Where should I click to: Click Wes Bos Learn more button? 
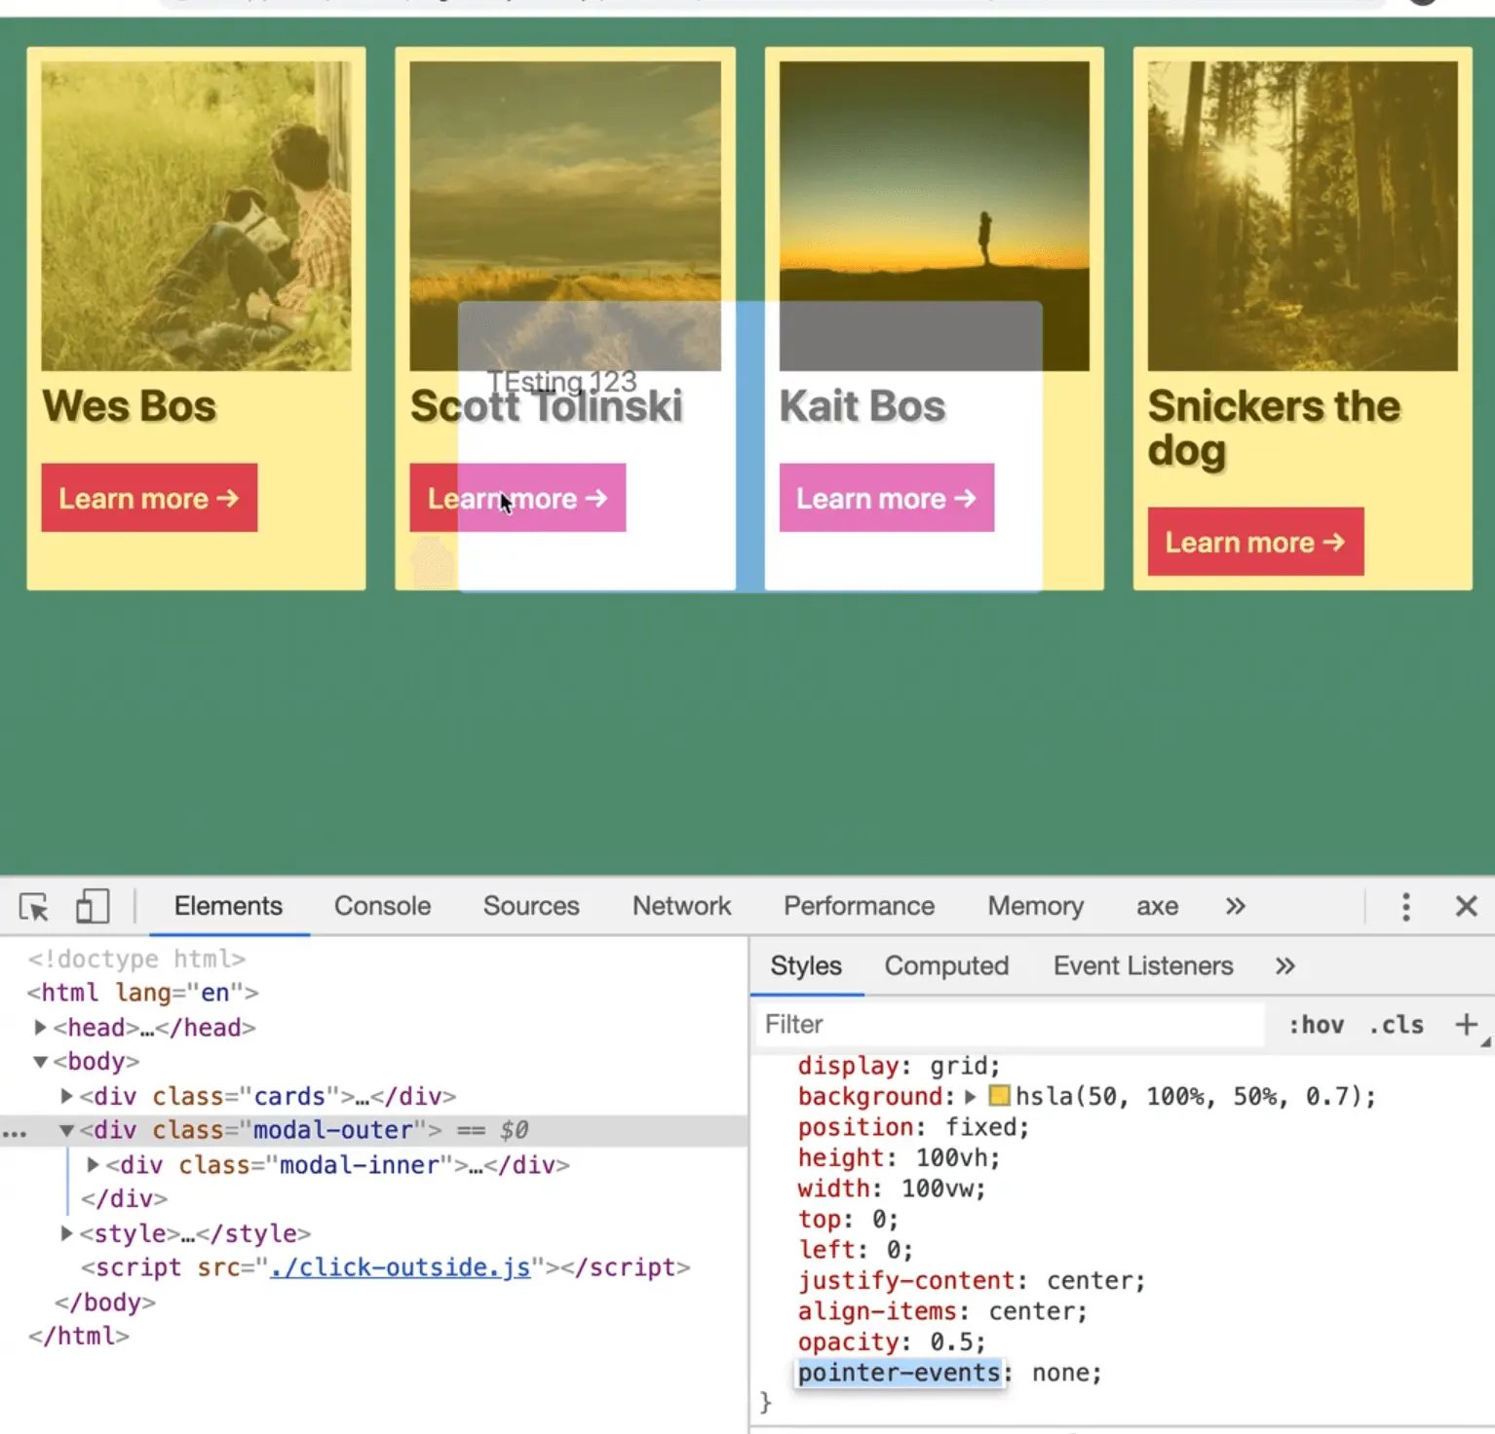tap(149, 499)
